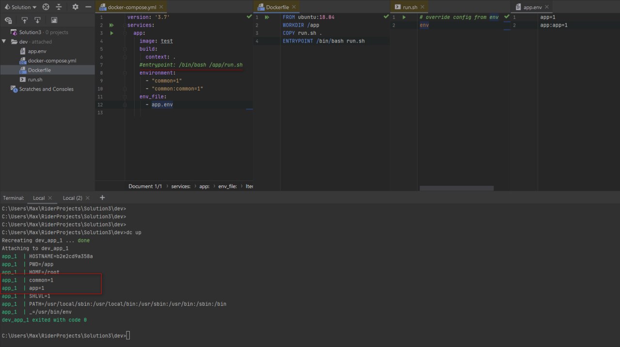Click app:app=1 line in app.env
This screenshot has width=620, height=347.
554,25
